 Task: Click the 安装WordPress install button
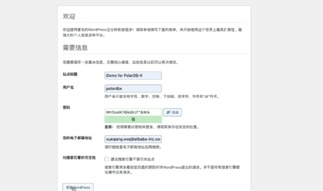click(x=78, y=187)
